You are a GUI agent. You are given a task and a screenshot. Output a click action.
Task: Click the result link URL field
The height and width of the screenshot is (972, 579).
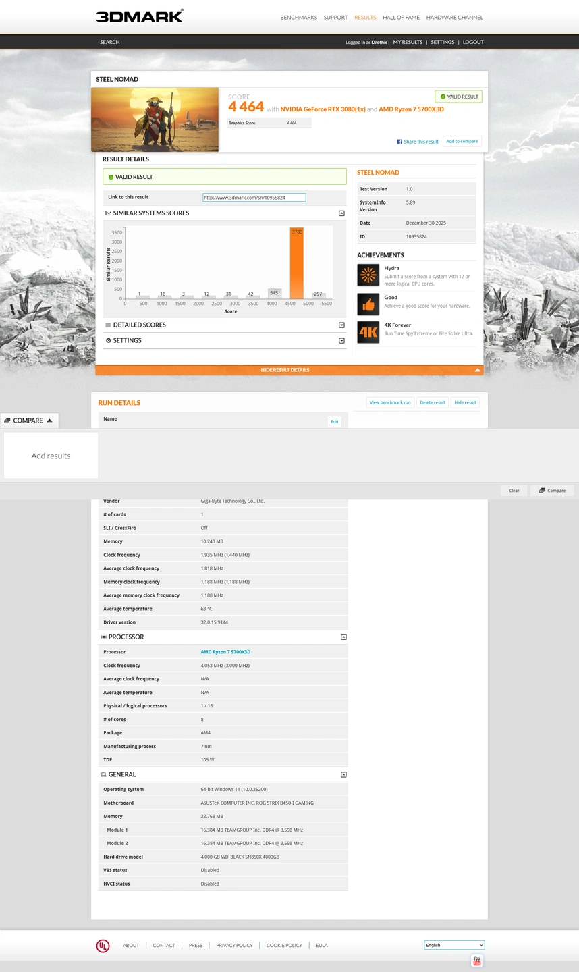[x=254, y=198]
